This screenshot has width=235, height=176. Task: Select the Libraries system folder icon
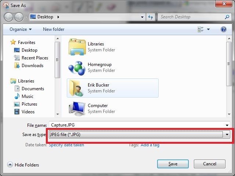pos(77,47)
